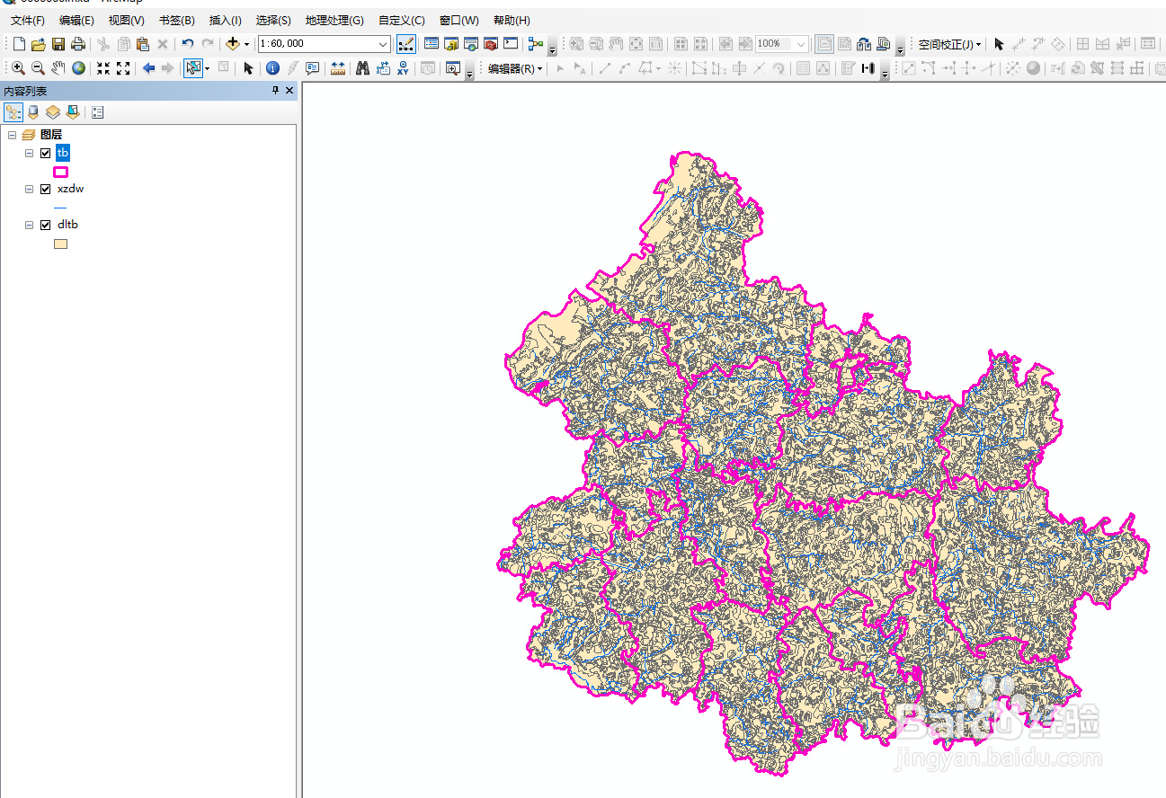Switch to List By Drawing Order
Viewport: 1166px width, 798px height.
click(x=13, y=112)
